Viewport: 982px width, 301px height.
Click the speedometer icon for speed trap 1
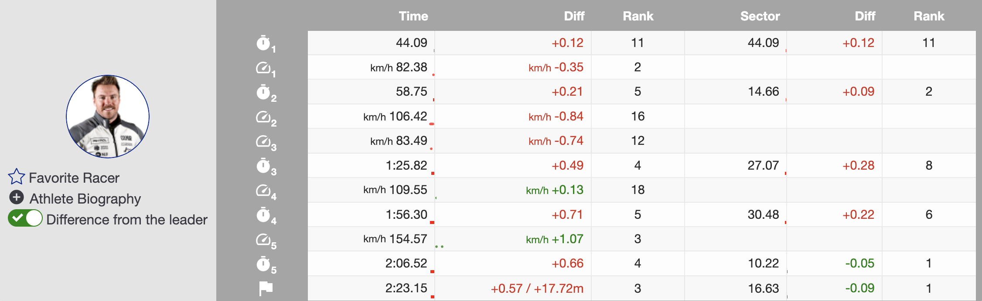point(263,68)
